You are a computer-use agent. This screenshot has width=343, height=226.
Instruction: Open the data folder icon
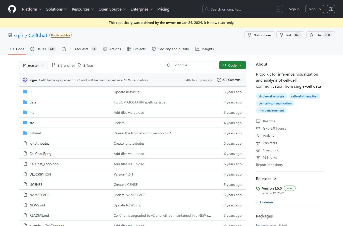point(25,102)
